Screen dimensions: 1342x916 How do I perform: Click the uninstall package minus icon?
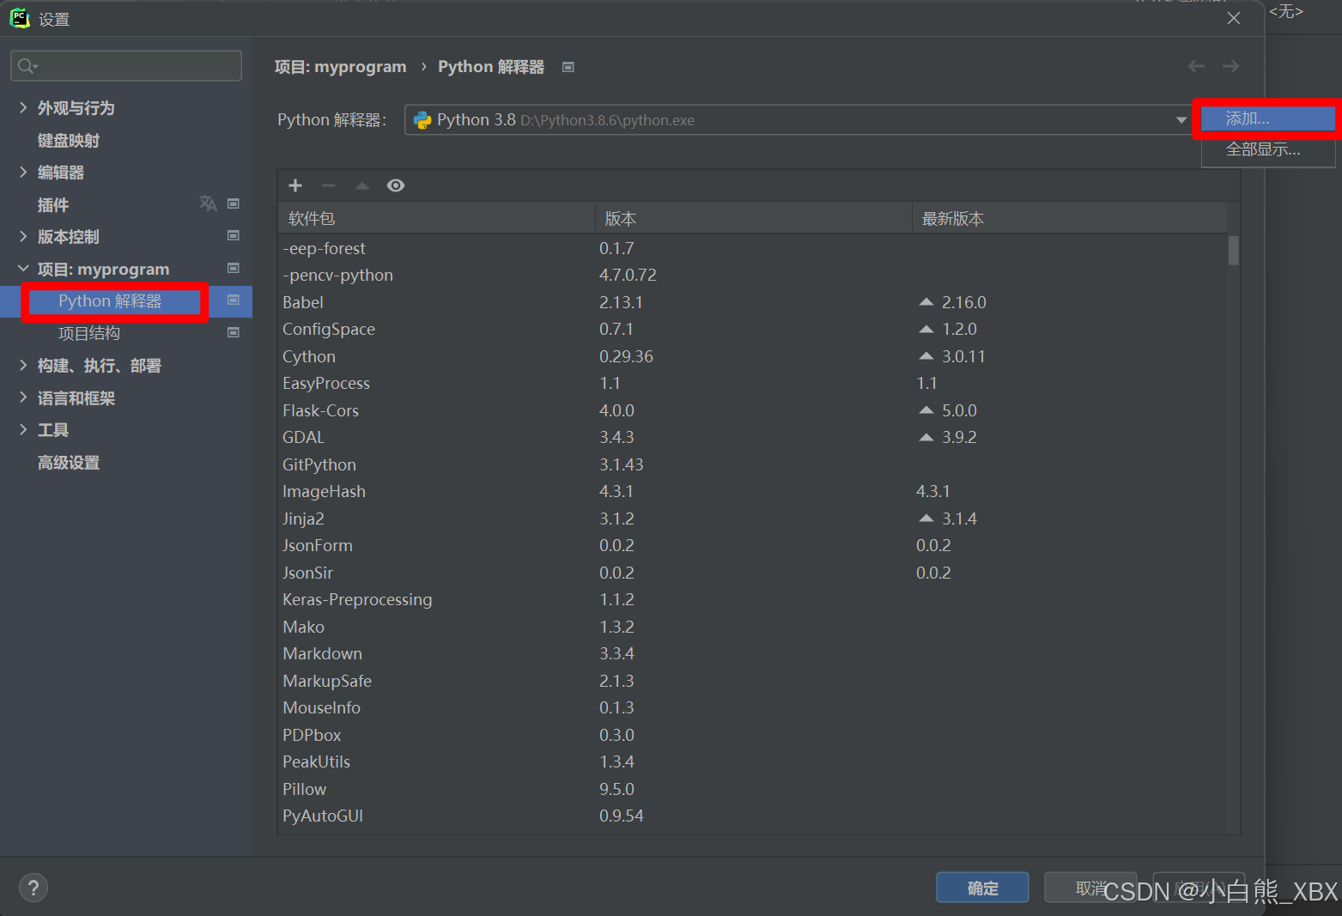point(329,185)
